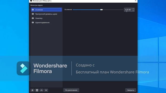This screenshot has height=93, width=166.
Task: Click the Усиление gain slider handle
Action: pos(101,10)
